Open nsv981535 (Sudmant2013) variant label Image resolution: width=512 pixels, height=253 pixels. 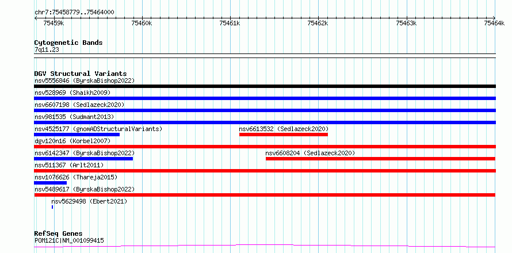pos(74,117)
